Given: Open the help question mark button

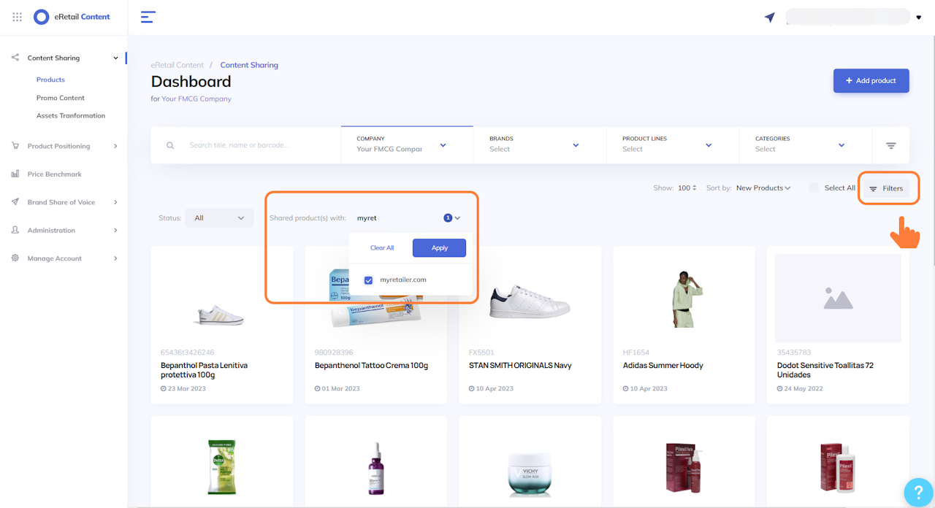Looking at the screenshot, I should pos(917,492).
